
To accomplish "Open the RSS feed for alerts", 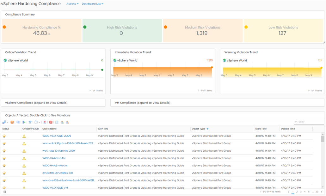I will click(12, 122).
